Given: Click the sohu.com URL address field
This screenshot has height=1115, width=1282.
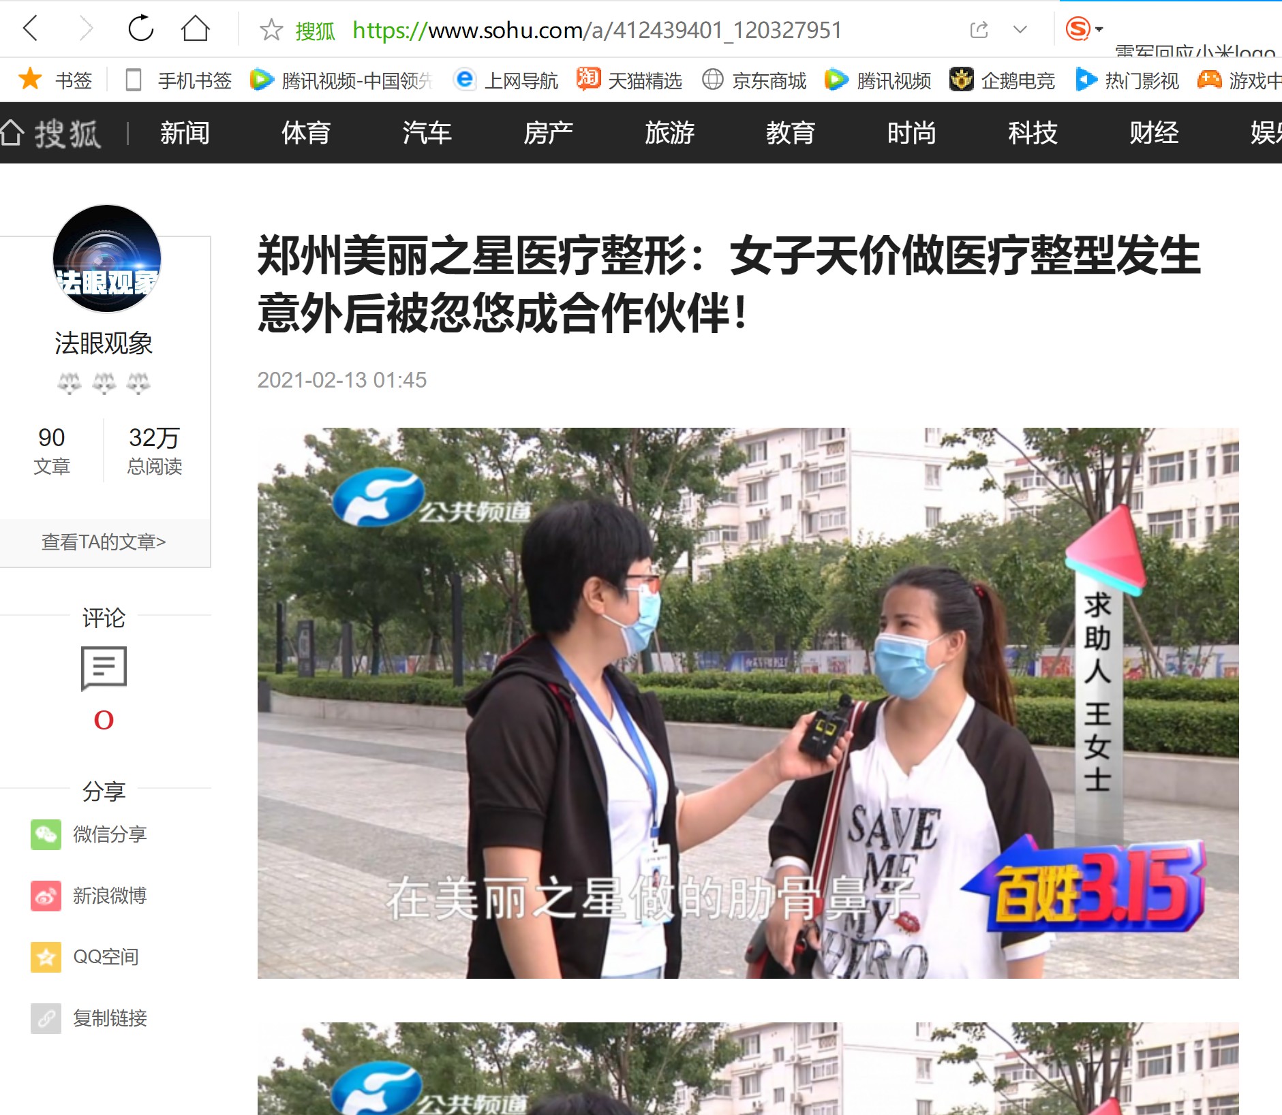Looking at the screenshot, I should (597, 30).
